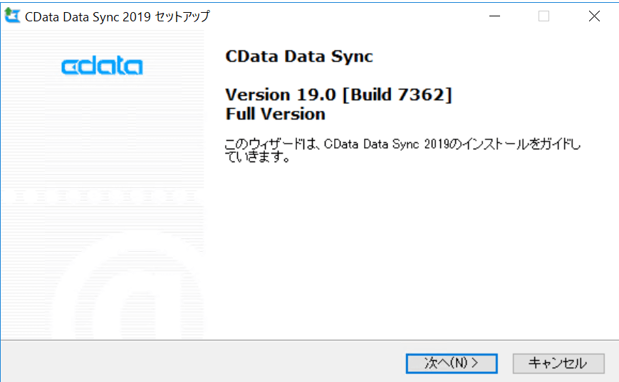
Task: Click the 'Full Version' label
Action: [x=275, y=114]
